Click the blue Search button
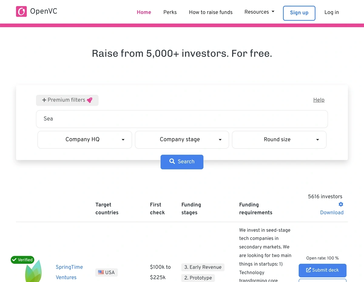Screen dimensions: 364x282 182,162
